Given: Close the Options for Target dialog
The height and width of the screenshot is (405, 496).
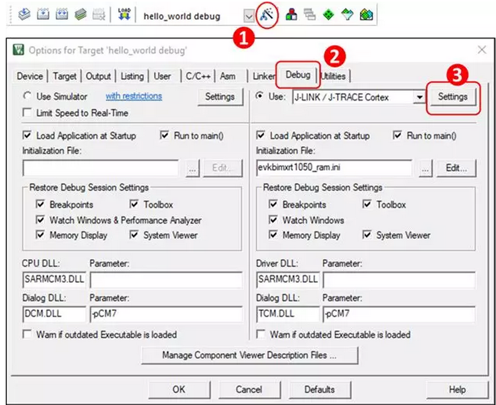Looking at the screenshot, I should tap(482, 50).
